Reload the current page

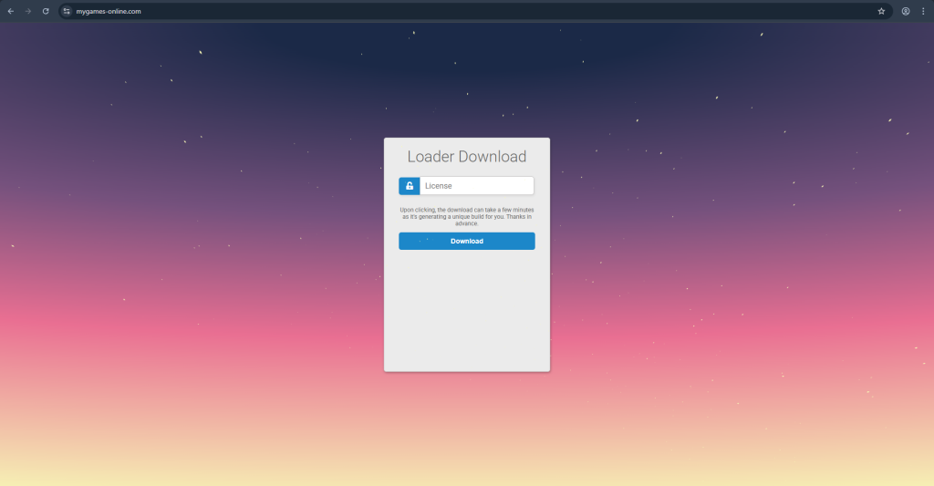click(x=46, y=11)
